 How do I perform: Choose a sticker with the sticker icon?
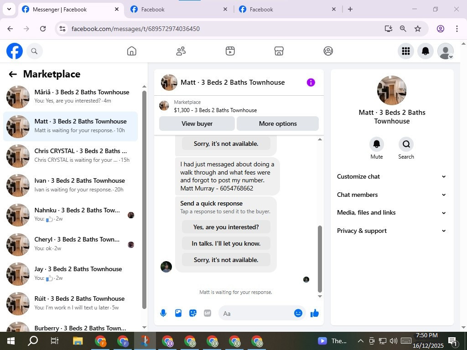193,313
